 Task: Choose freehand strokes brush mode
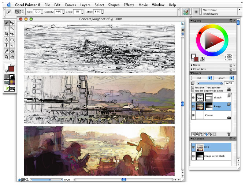17,12
